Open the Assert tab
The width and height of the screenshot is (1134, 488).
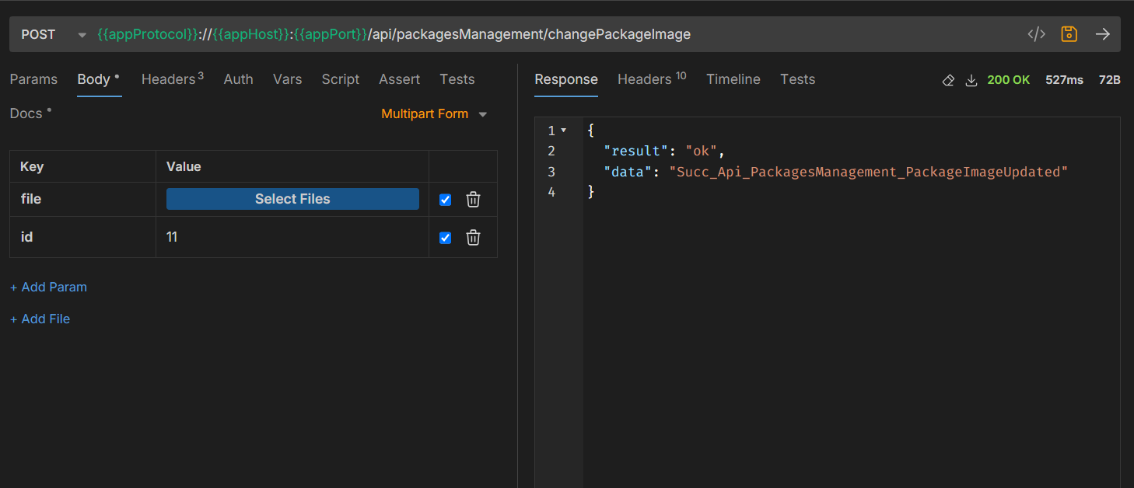click(x=400, y=79)
